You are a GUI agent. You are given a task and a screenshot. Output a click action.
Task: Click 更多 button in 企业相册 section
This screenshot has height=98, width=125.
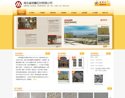[x=82, y=54]
